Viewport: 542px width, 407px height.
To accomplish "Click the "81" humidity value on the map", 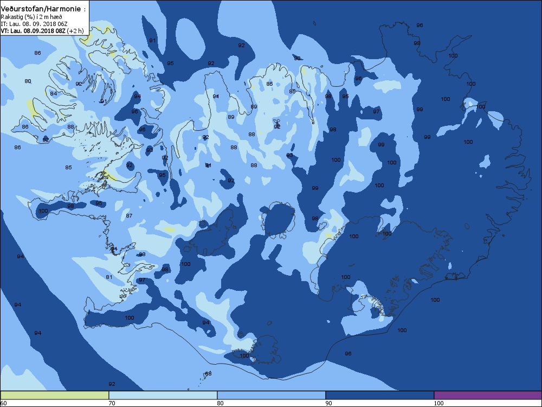I will click(x=109, y=277).
